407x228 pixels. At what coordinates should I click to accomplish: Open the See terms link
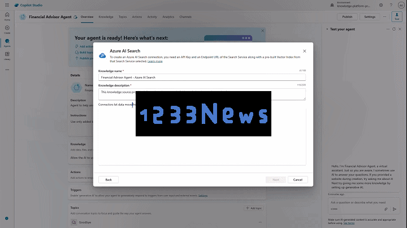click(349, 223)
